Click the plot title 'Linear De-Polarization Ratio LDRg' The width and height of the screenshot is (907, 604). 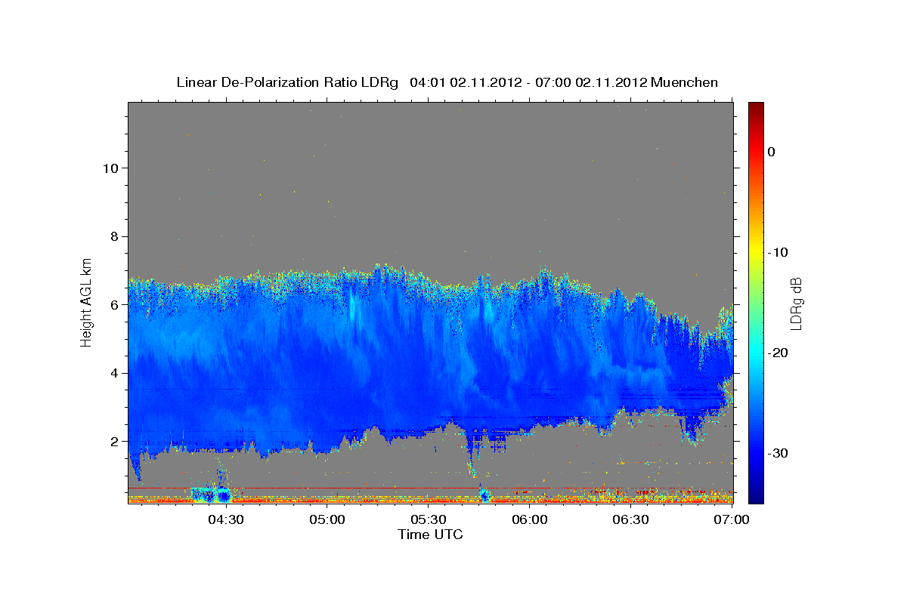click(287, 82)
